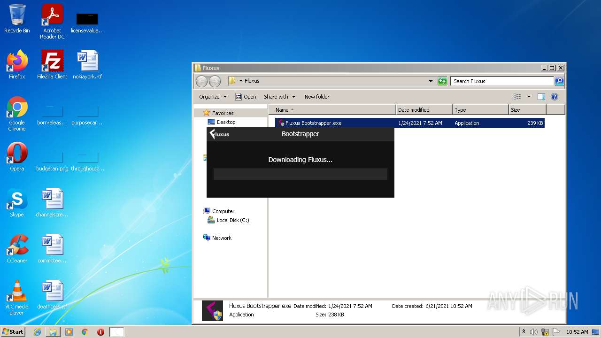Open the Organize dropdown menu

[x=213, y=97]
